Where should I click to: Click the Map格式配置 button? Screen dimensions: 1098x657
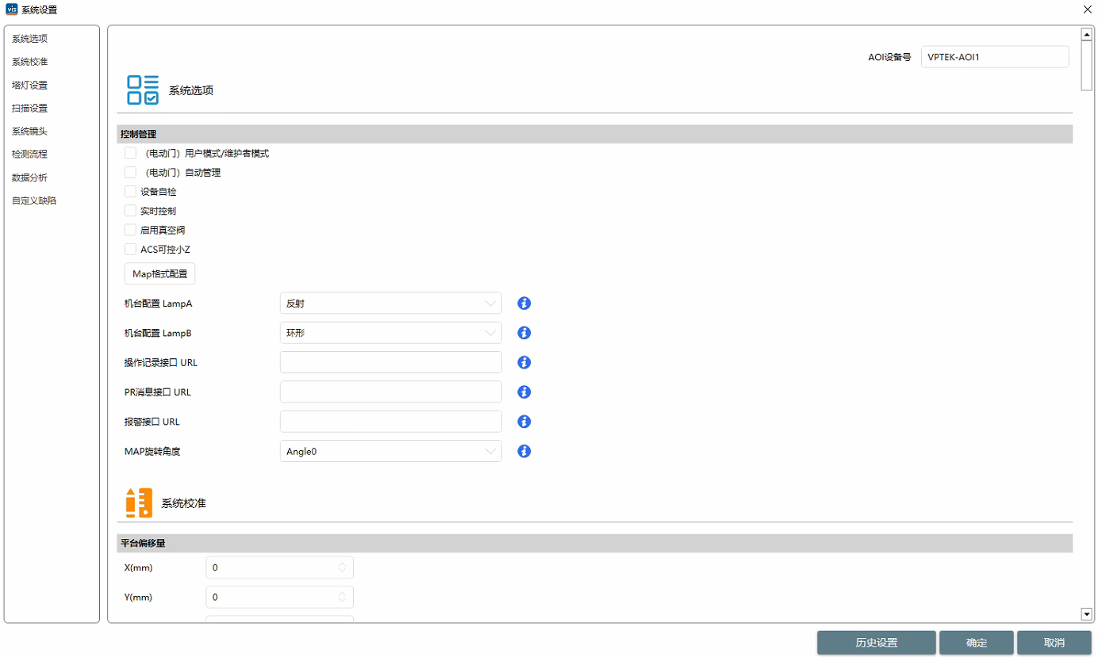[x=159, y=273]
